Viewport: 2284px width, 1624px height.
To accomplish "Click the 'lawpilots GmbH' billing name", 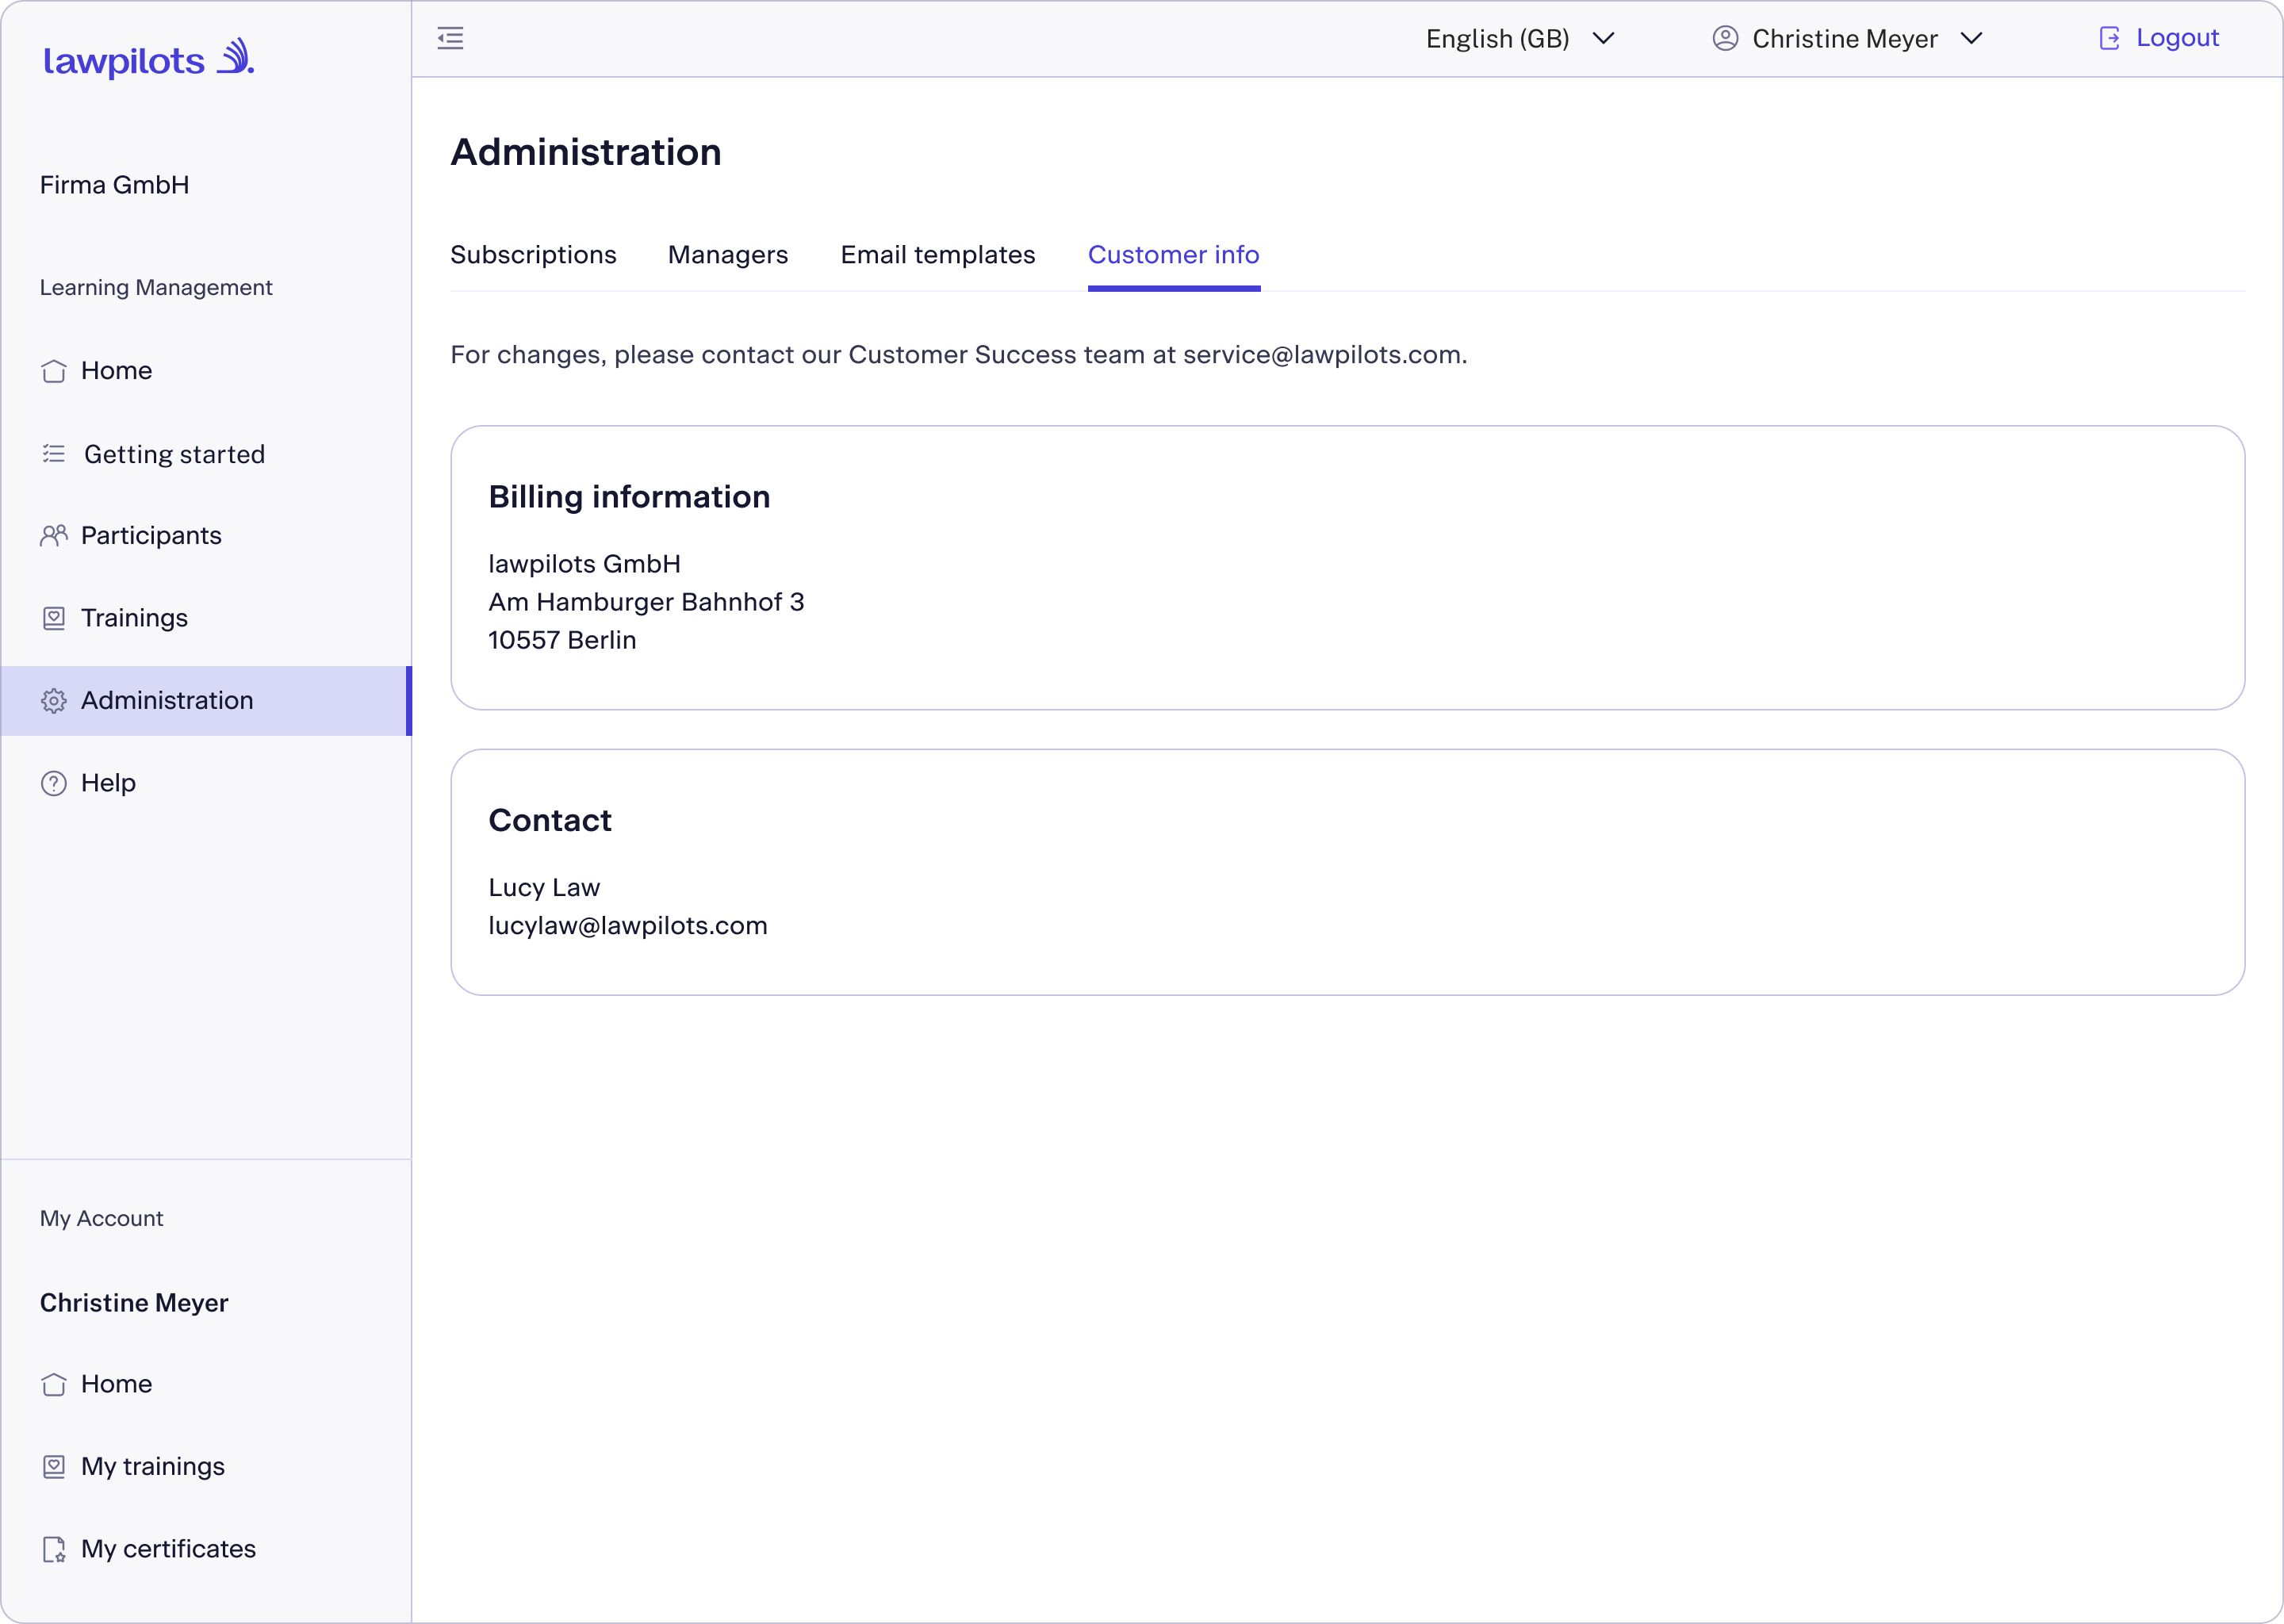I will pyautogui.click(x=584, y=564).
